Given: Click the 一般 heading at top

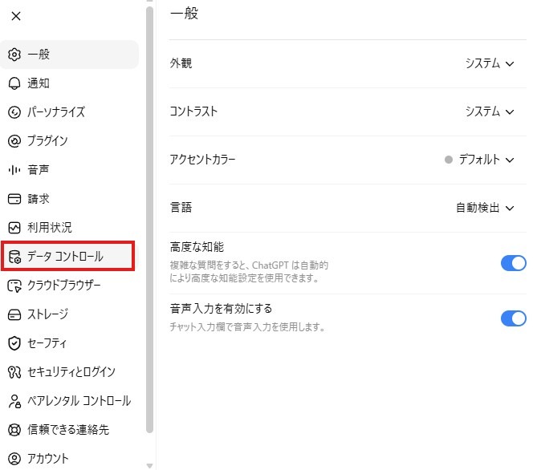Looking at the screenshot, I should point(185,14).
